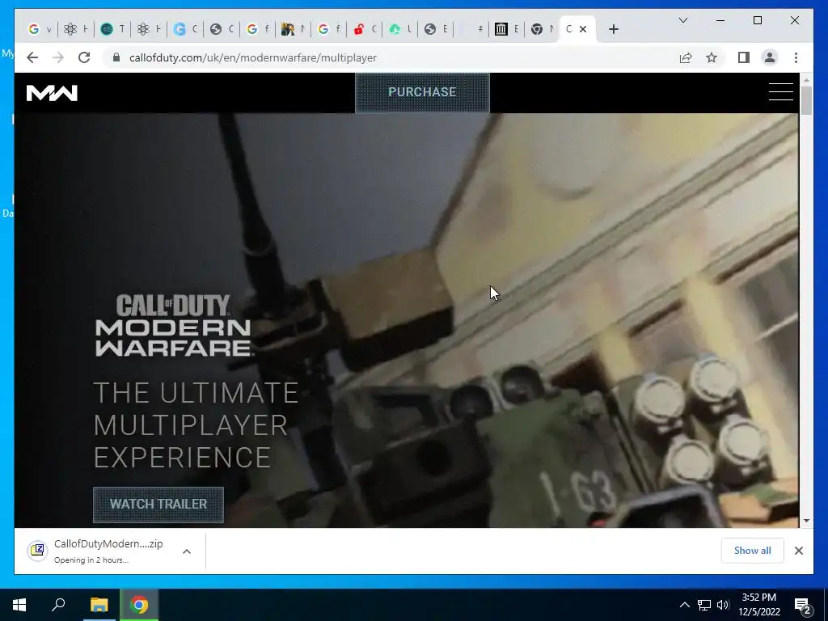
Task: Open the tab search dropdown arrow
Action: pyautogui.click(x=682, y=20)
